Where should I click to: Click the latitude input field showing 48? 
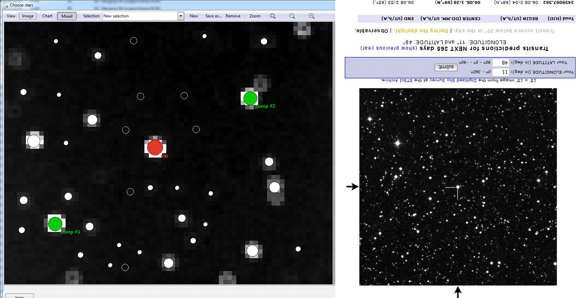501,62
